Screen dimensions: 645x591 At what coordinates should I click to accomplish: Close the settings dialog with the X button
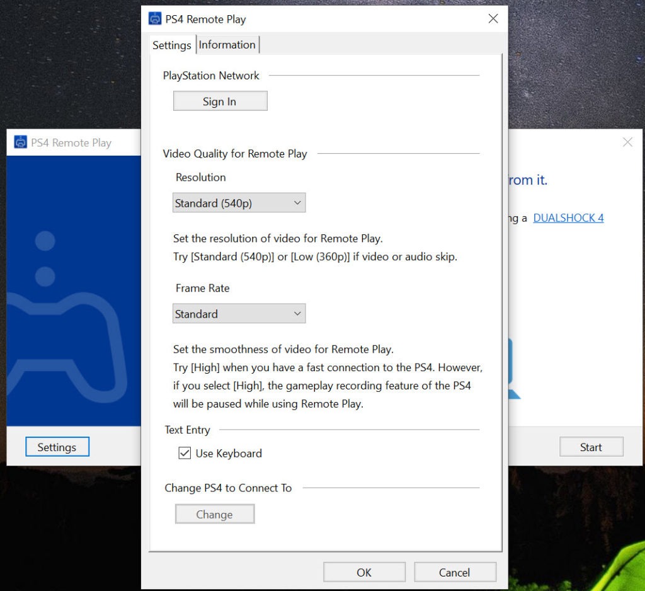pyautogui.click(x=493, y=18)
